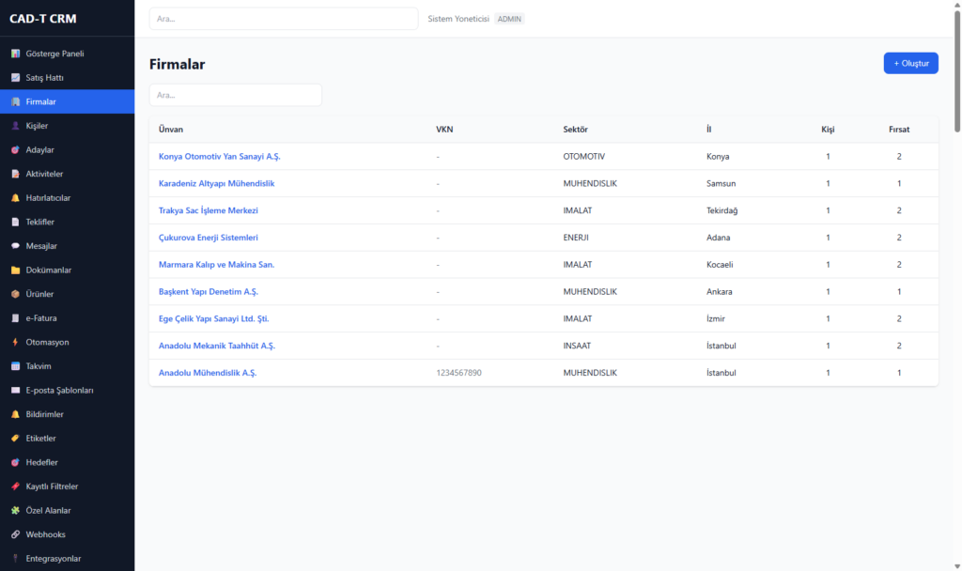
Task: Click the Satış Hattı sidebar icon
Action: (15, 78)
